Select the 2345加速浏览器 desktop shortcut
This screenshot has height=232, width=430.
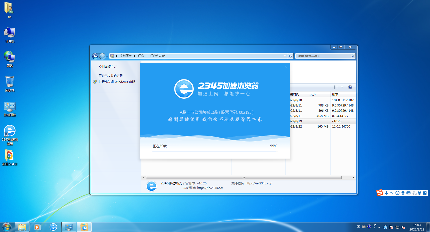(10, 135)
